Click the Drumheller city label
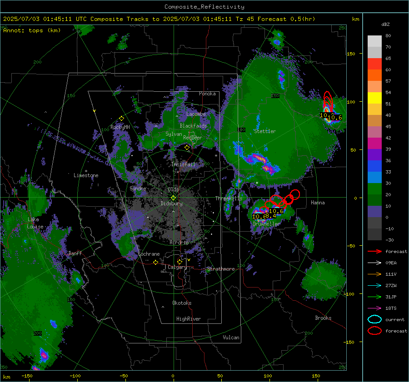This screenshot has width=409, height=382. (266, 224)
